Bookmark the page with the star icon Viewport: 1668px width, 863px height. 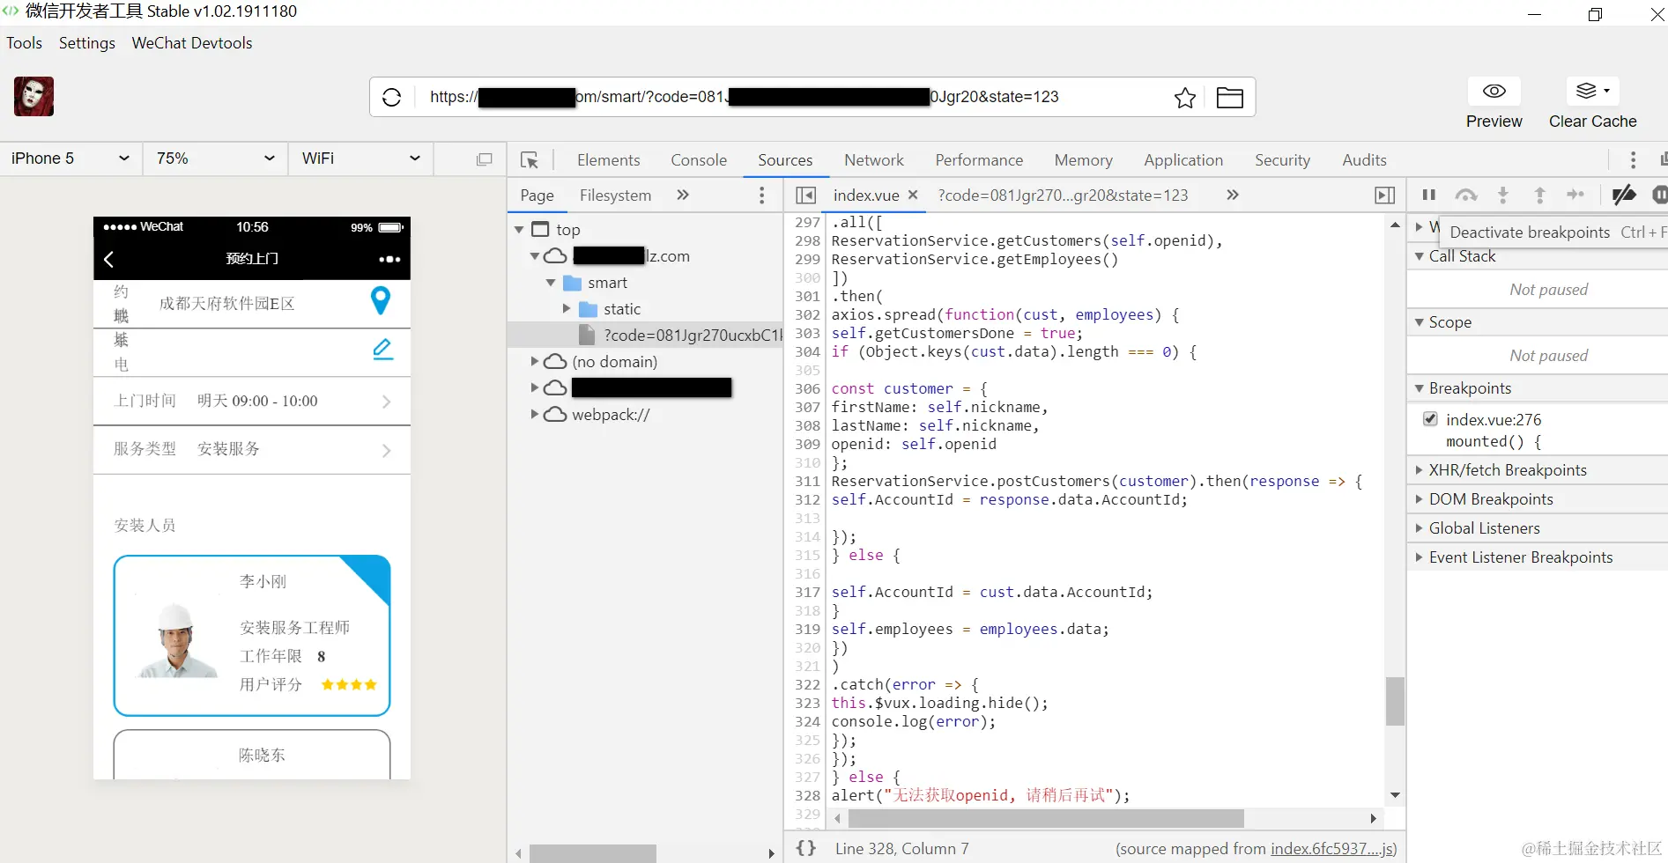(x=1185, y=98)
